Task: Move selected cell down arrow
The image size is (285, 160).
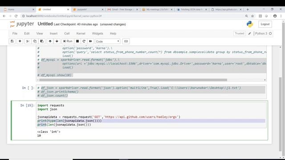Action: [57, 41]
